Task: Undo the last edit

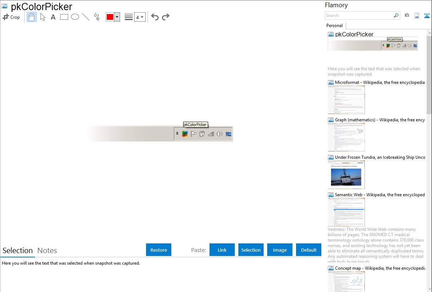Action: click(155, 17)
